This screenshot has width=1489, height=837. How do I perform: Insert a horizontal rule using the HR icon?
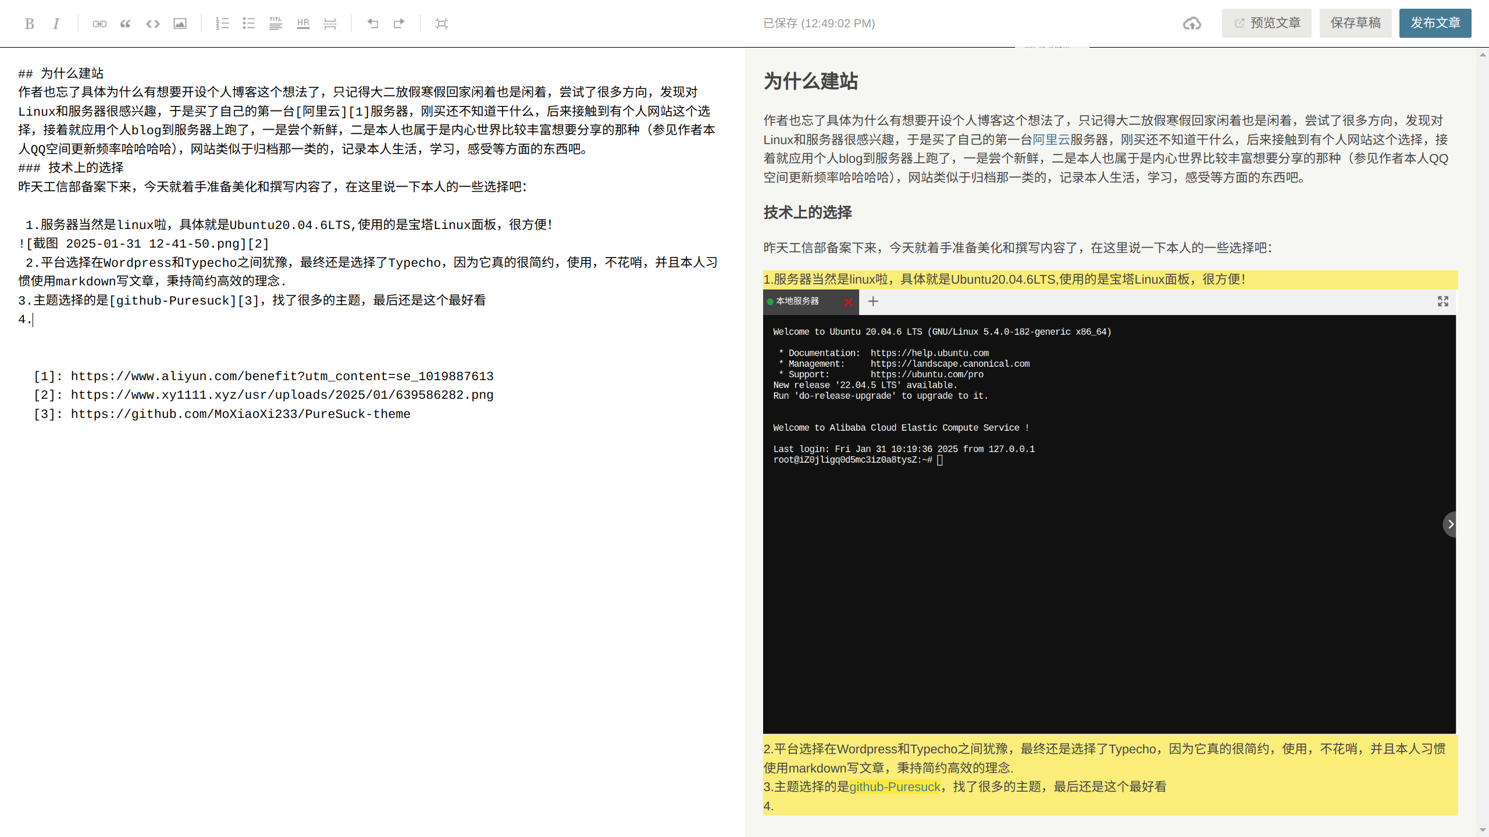click(303, 23)
